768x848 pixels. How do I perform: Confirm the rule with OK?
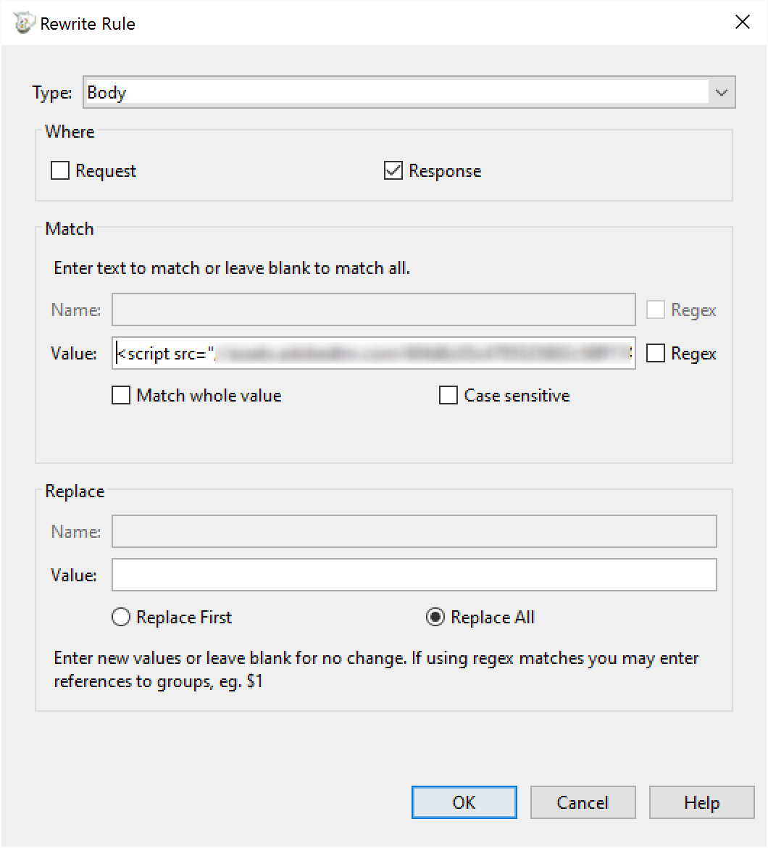(x=464, y=803)
